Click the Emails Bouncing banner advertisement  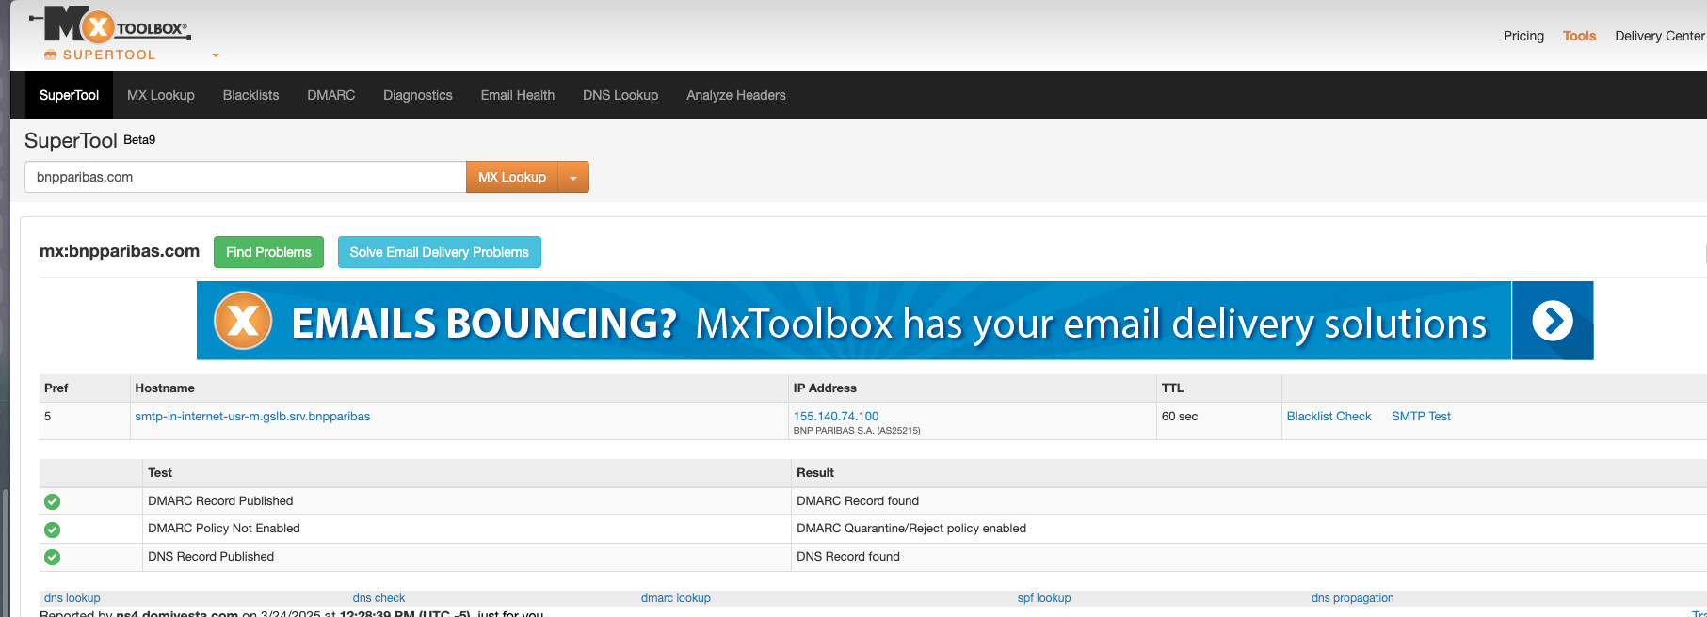point(894,321)
